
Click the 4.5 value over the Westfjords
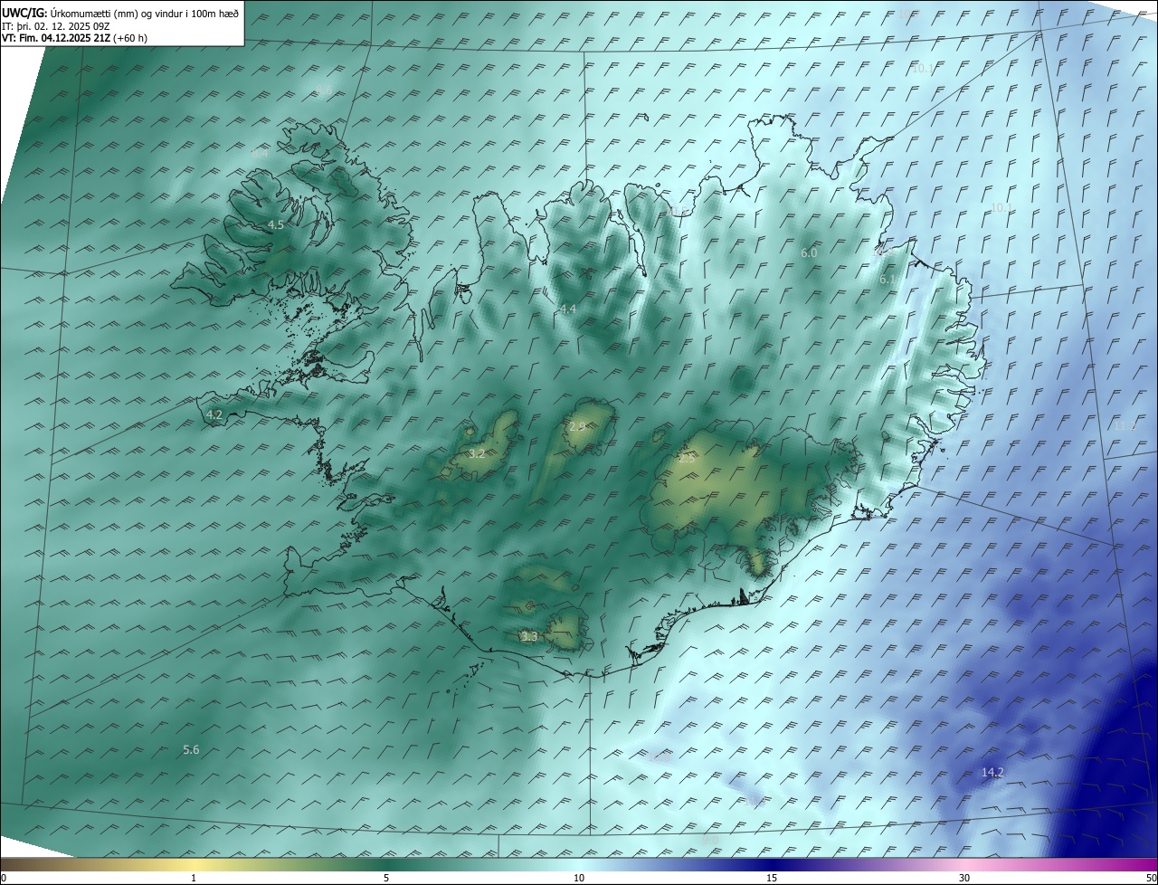pos(276,224)
